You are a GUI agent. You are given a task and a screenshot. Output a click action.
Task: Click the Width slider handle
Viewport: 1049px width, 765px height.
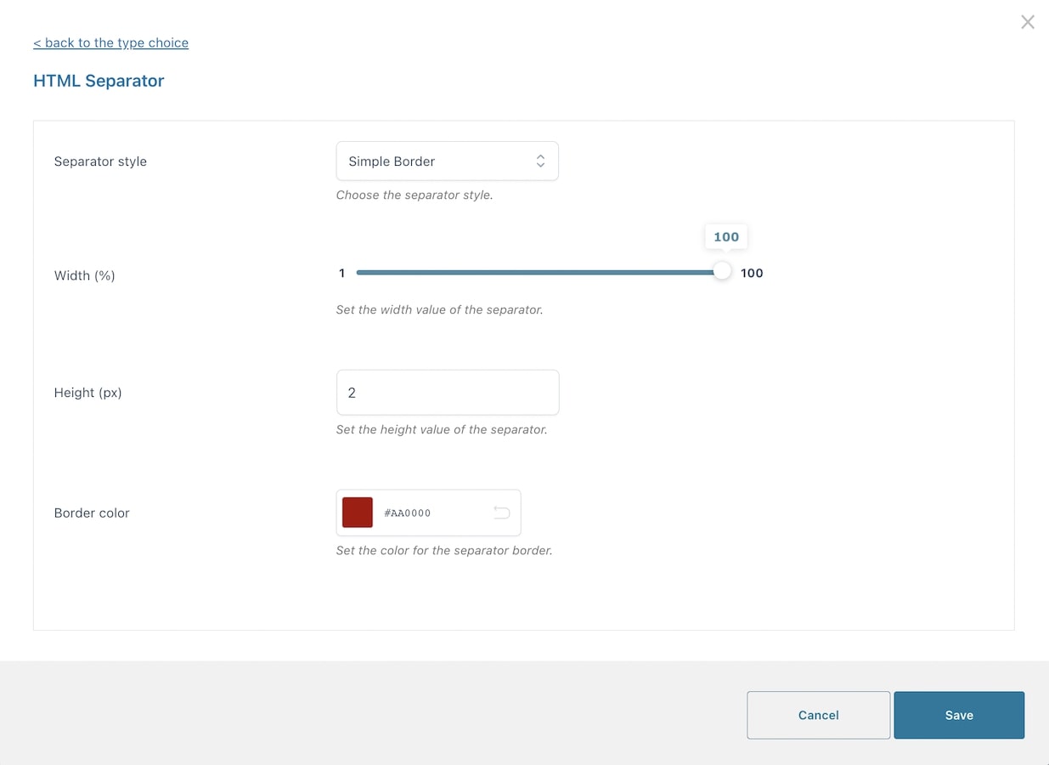pos(721,272)
